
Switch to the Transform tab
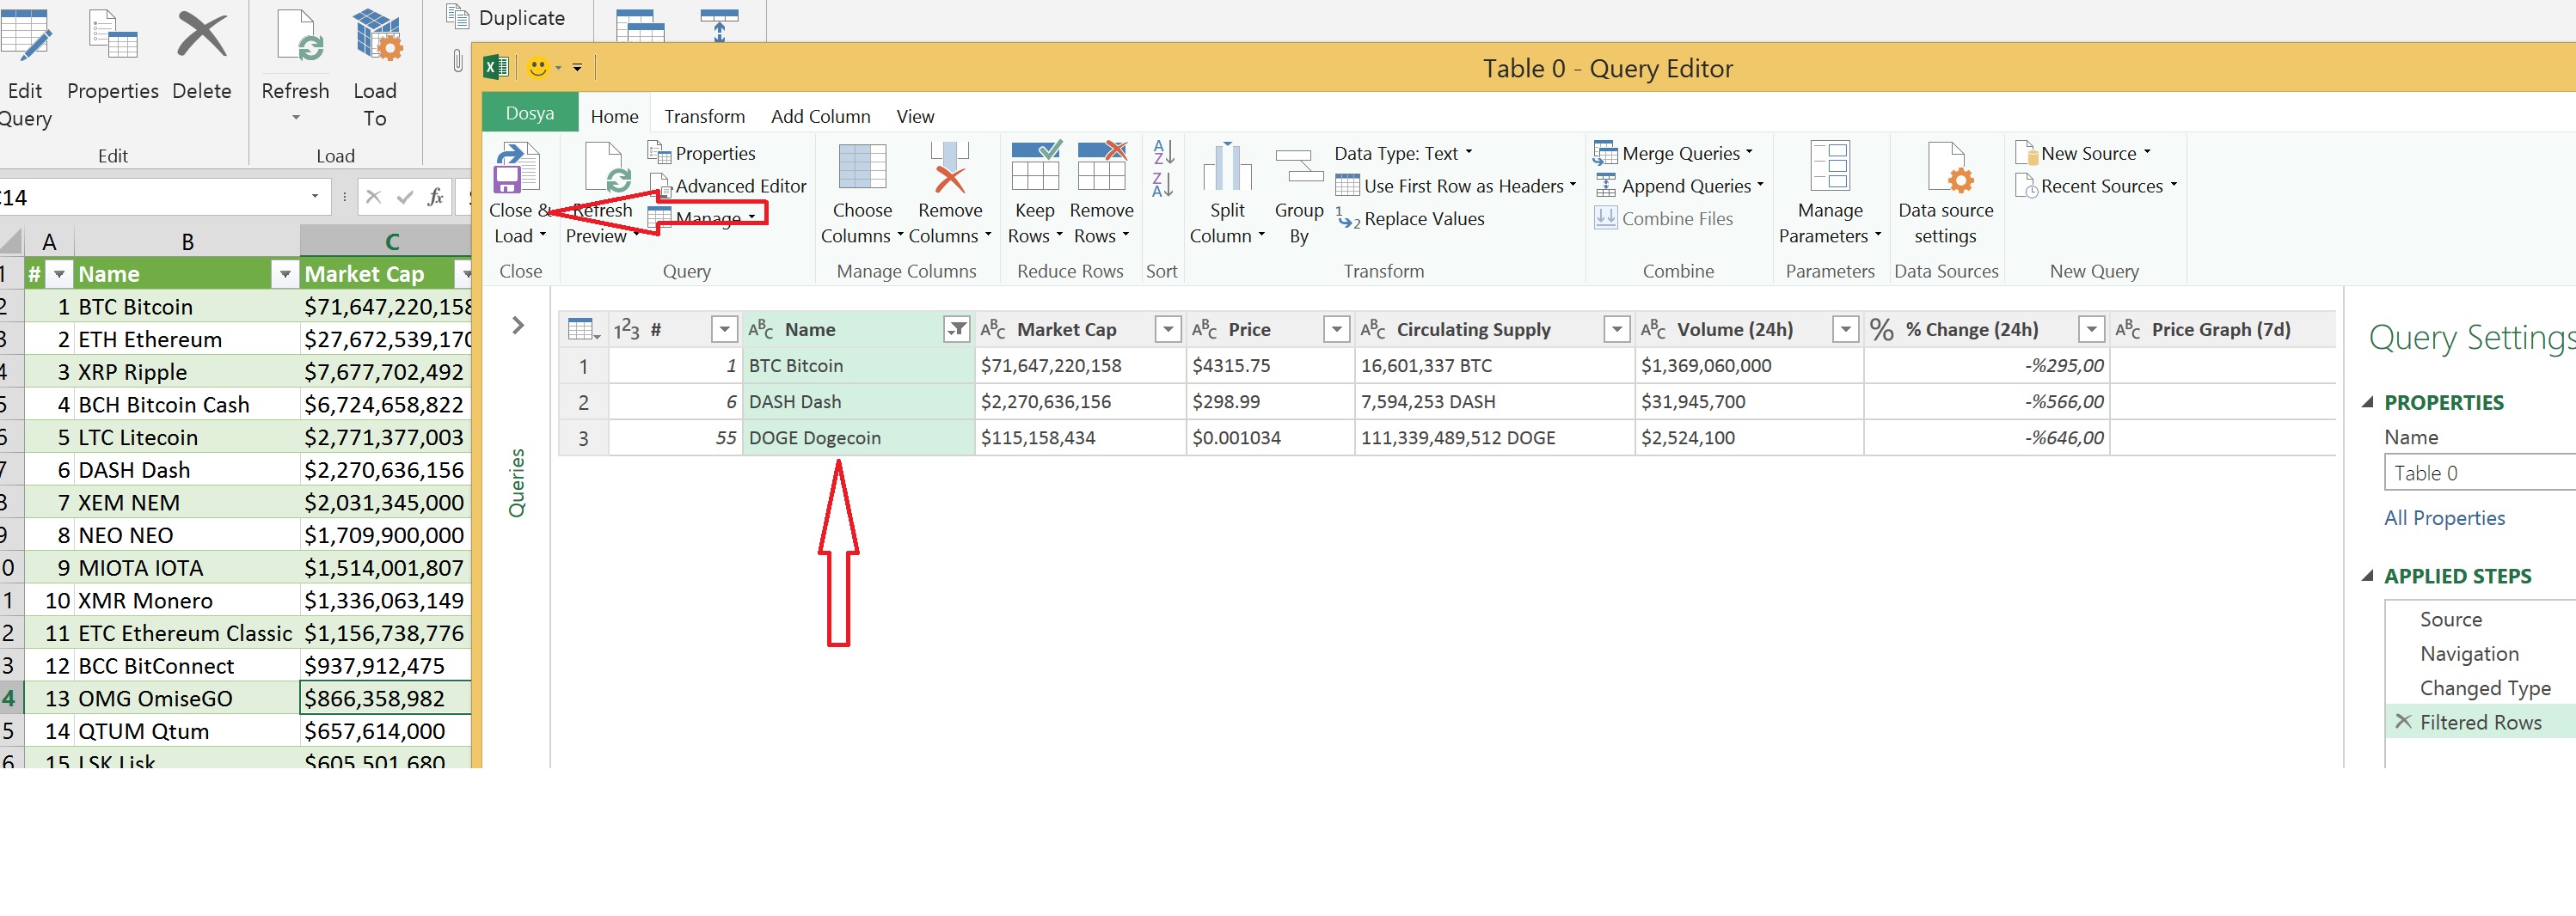click(705, 116)
